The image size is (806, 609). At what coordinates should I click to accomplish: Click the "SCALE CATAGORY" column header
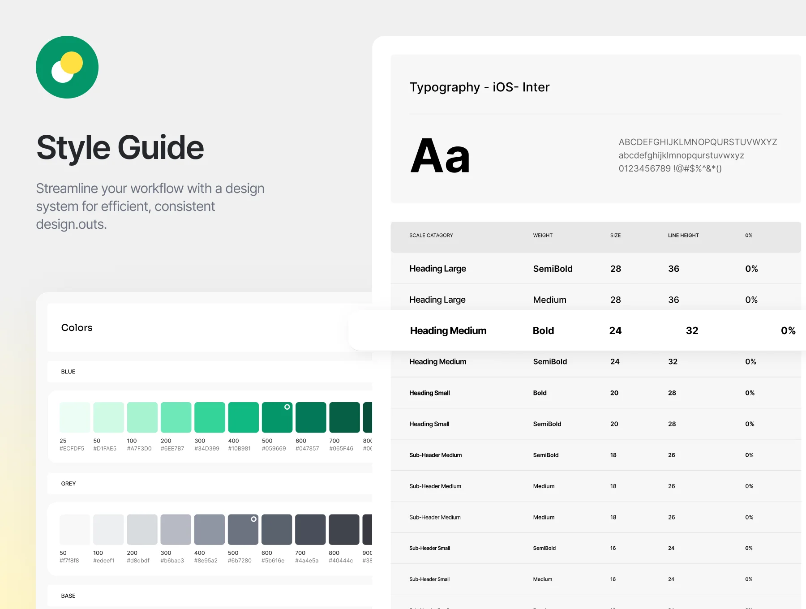(x=431, y=236)
